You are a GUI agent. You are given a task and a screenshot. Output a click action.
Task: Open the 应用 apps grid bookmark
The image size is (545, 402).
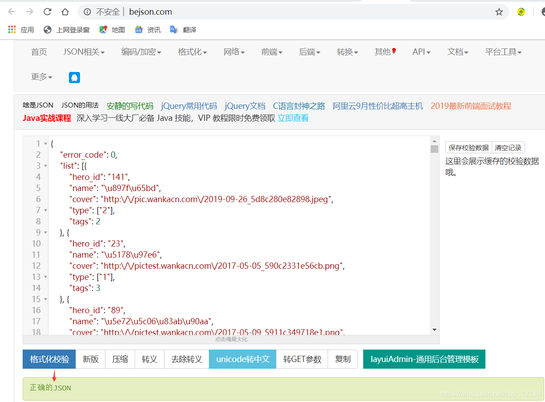(21, 30)
